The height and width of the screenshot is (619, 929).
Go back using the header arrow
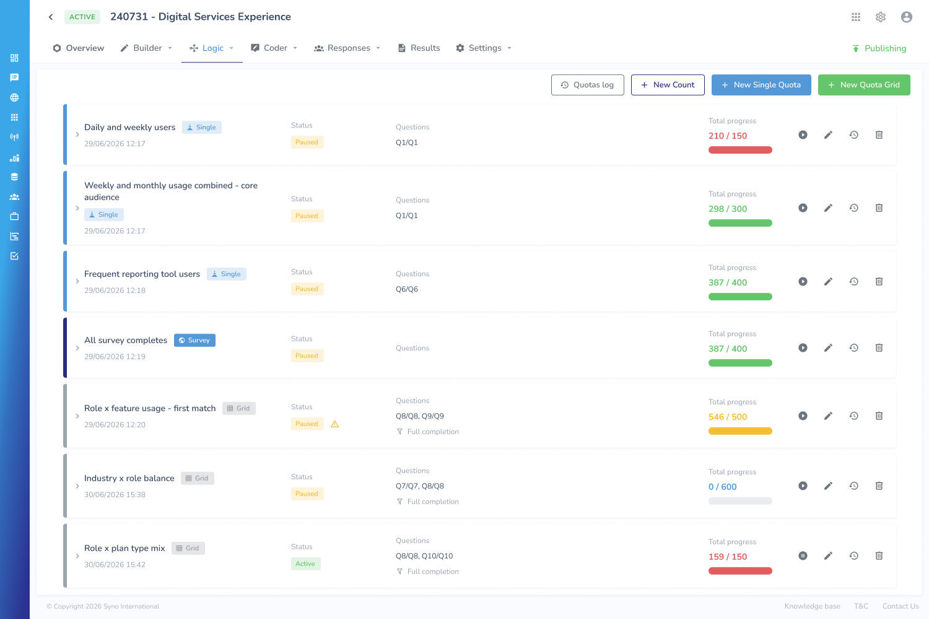point(51,17)
